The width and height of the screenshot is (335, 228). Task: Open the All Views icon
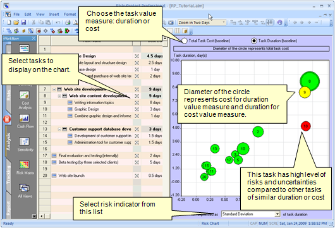click(x=25, y=188)
